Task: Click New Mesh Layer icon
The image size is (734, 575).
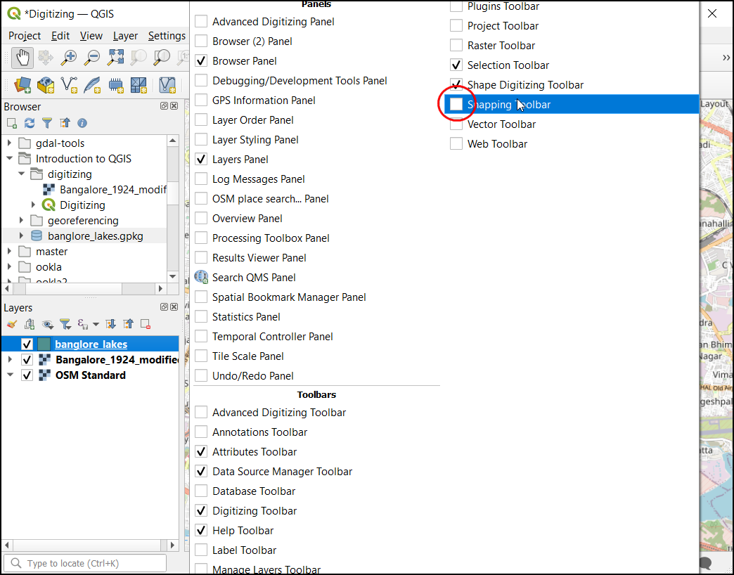Action: [139, 85]
